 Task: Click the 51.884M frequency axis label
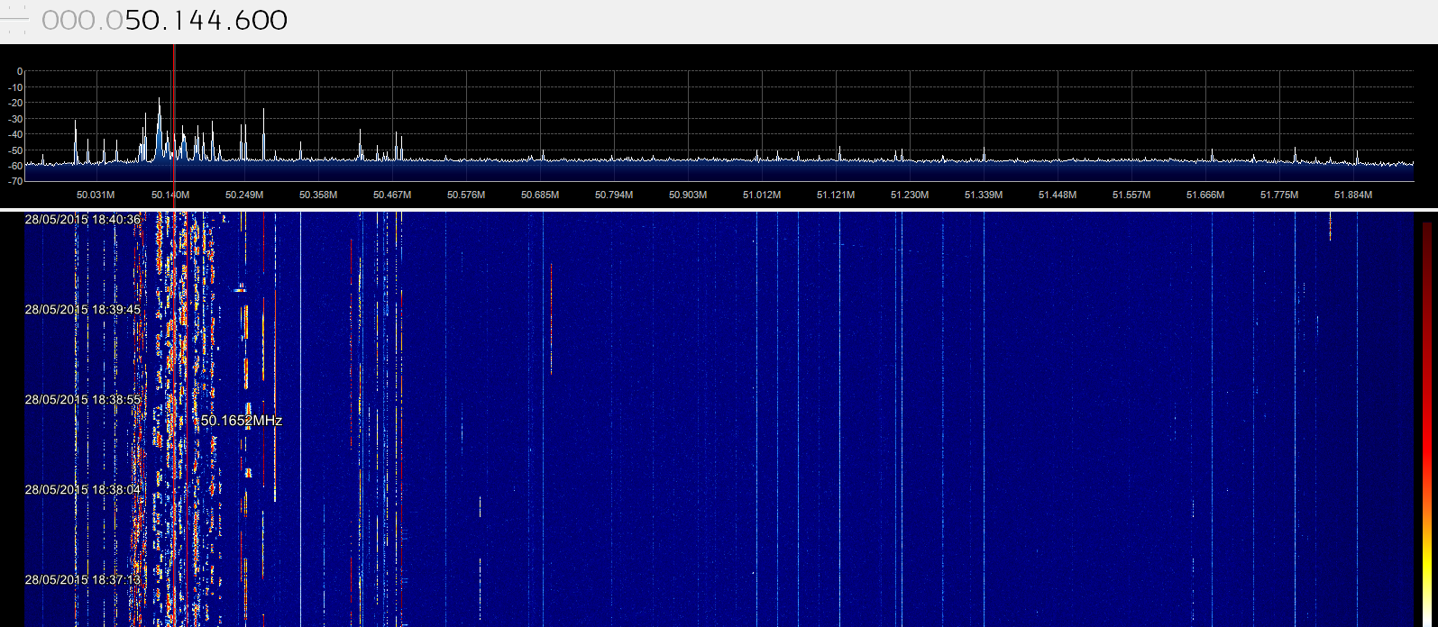(1352, 195)
